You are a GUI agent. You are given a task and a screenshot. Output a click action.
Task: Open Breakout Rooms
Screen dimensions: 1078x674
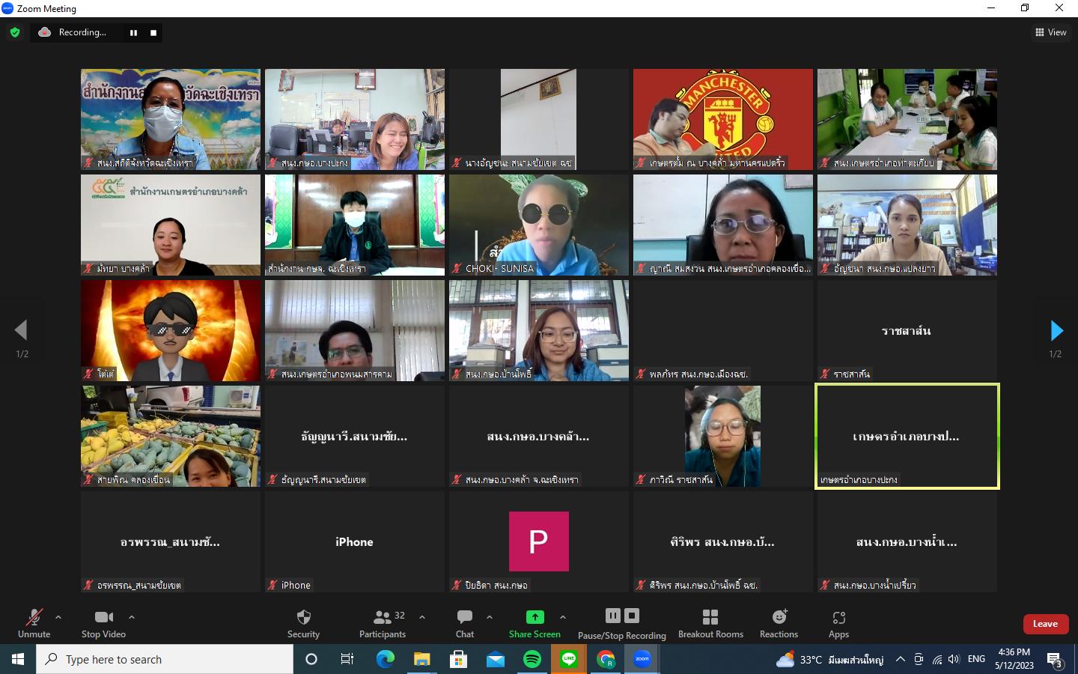coord(710,618)
